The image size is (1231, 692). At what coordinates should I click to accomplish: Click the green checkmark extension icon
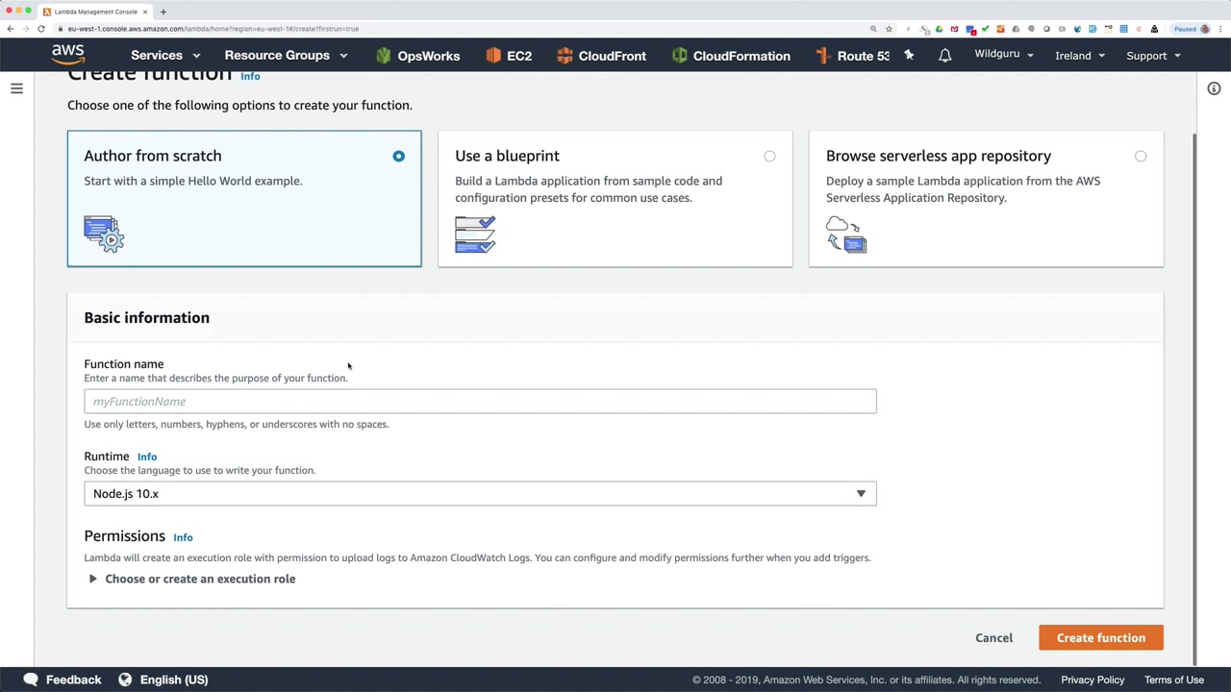985,29
